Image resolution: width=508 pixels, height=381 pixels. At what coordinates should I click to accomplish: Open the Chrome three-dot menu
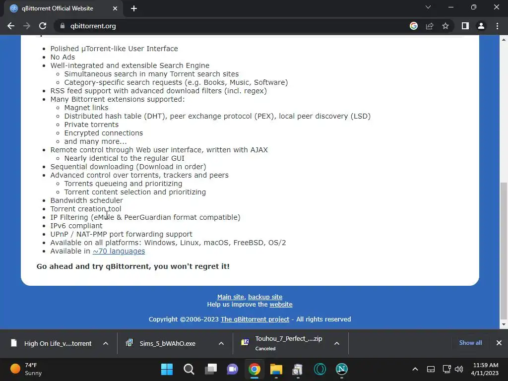point(497,26)
